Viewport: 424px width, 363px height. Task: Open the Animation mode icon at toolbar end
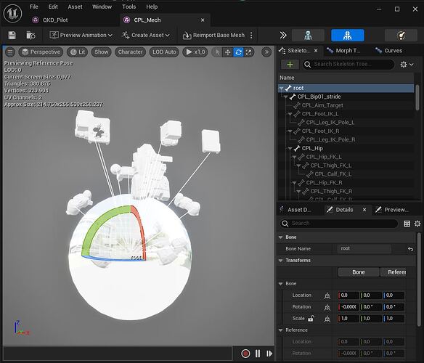pyautogui.click(x=401, y=35)
